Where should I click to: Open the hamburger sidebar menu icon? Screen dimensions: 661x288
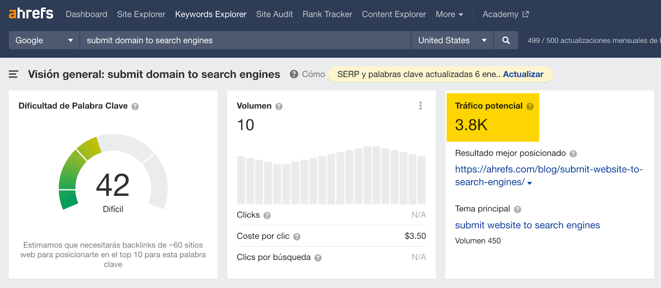click(14, 74)
